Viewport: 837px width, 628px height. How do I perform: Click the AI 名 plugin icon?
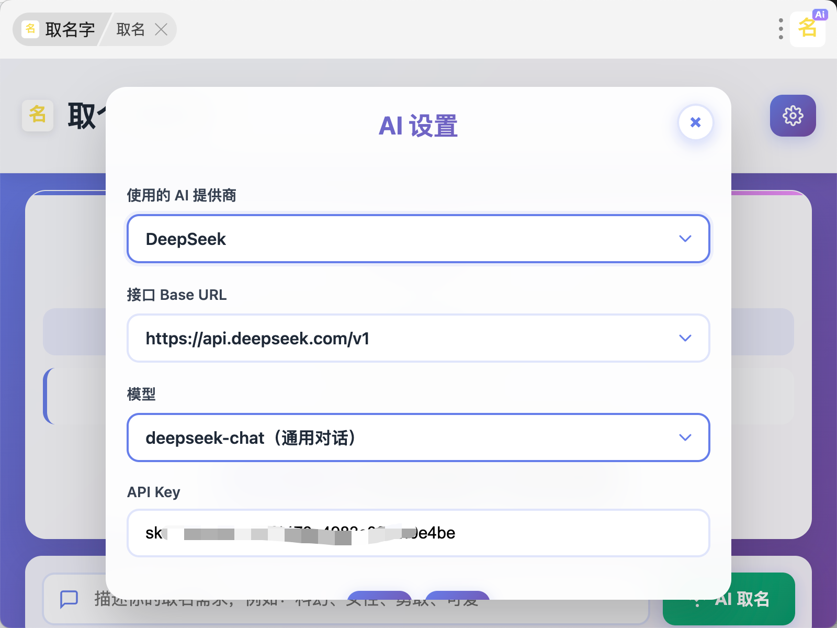click(x=808, y=29)
